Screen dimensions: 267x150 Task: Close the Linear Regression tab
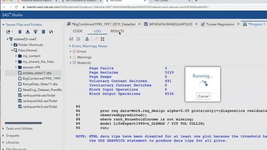point(238,24)
